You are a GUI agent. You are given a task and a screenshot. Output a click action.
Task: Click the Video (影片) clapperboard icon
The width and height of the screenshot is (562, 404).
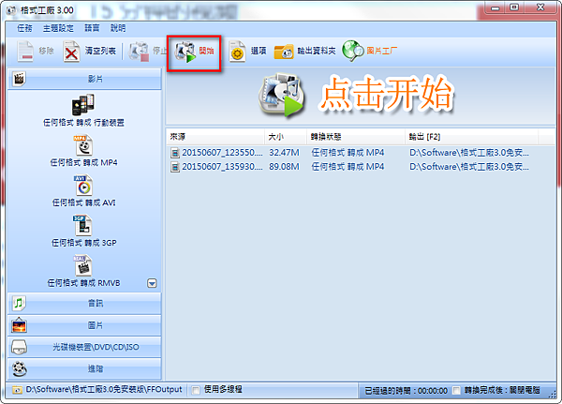tap(19, 79)
